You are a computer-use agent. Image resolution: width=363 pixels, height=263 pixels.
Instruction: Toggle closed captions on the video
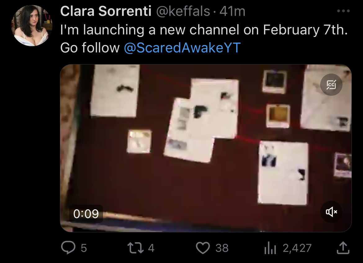[331, 84]
